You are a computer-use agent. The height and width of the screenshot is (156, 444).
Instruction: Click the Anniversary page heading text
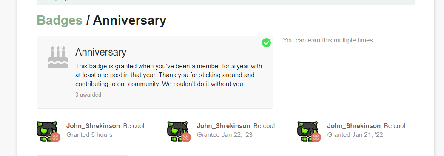coord(129,20)
